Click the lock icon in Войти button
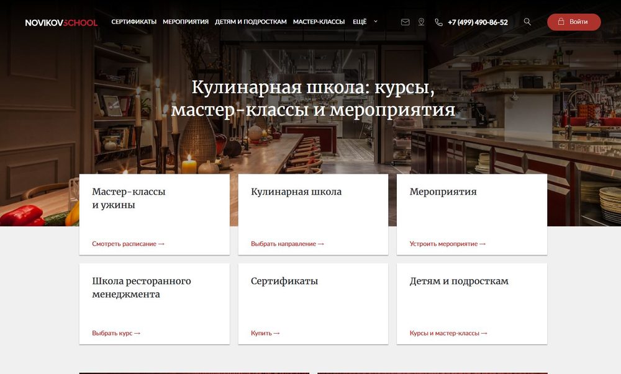The height and width of the screenshot is (374, 621). [561, 21]
